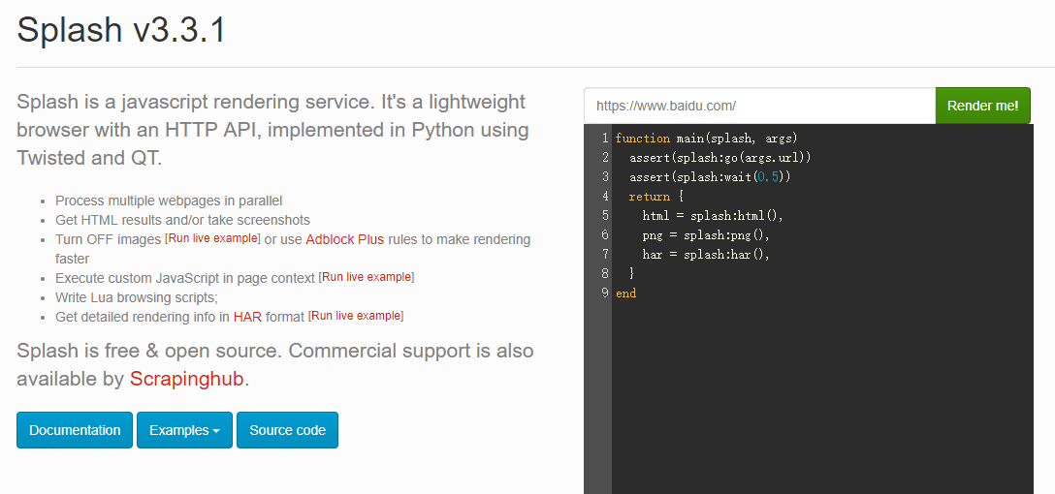Click the 'har = splash:har()' code line
The width and height of the screenshot is (1055, 494).
(705, 255)
